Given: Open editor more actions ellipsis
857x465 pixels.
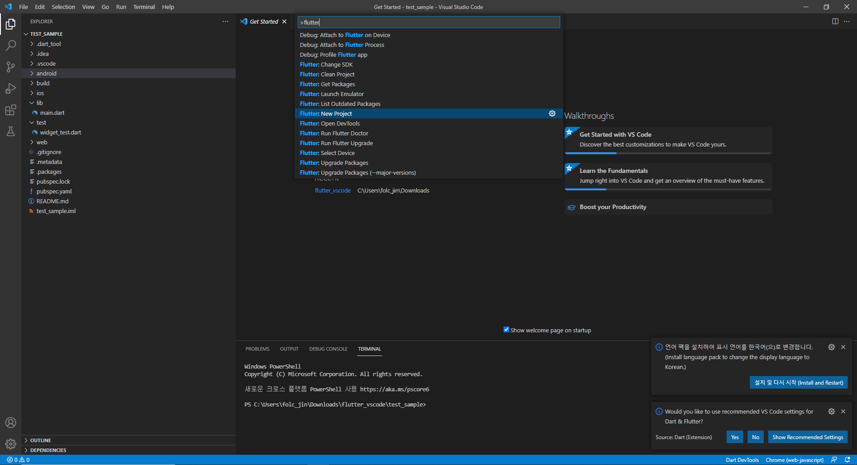Looking at the screenshot, I should (x=847, y=21).
